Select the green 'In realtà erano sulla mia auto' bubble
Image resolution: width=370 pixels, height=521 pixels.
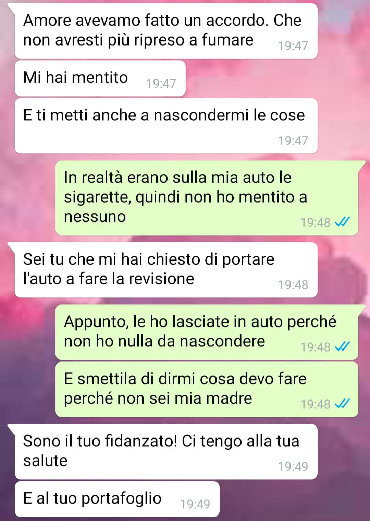(207, 198)
